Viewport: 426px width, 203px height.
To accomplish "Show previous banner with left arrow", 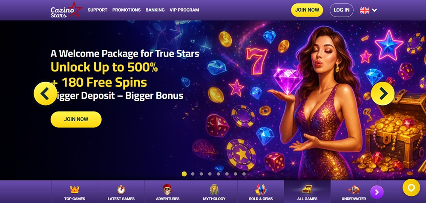I will click(46, 94).
